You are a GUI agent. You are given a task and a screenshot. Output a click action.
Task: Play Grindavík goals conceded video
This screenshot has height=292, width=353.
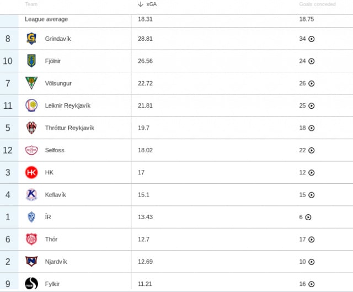pos(311,39)
